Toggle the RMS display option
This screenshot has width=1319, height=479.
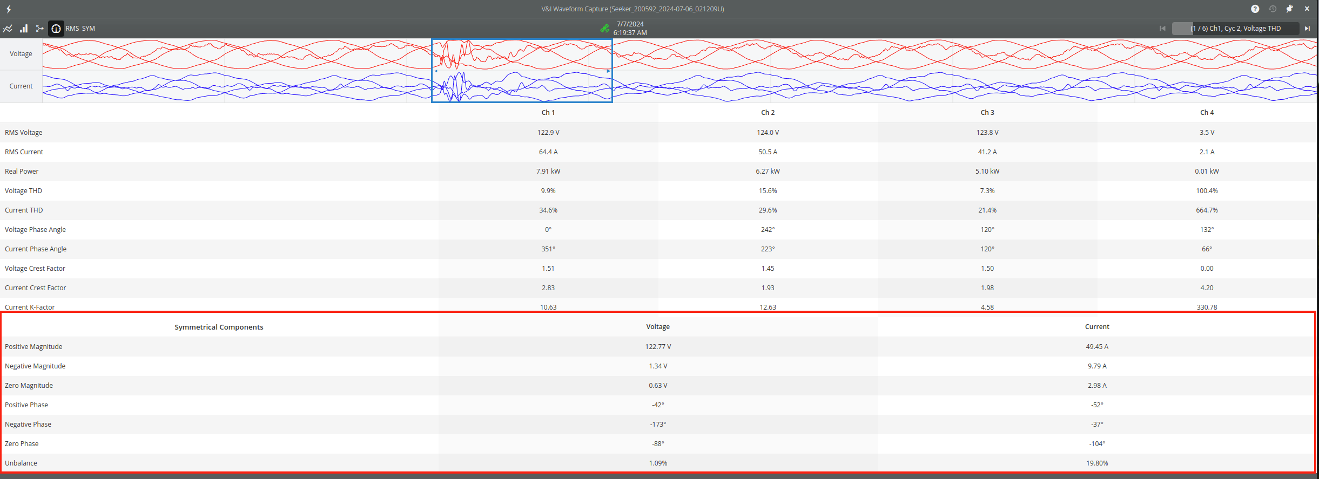(72, 29)
